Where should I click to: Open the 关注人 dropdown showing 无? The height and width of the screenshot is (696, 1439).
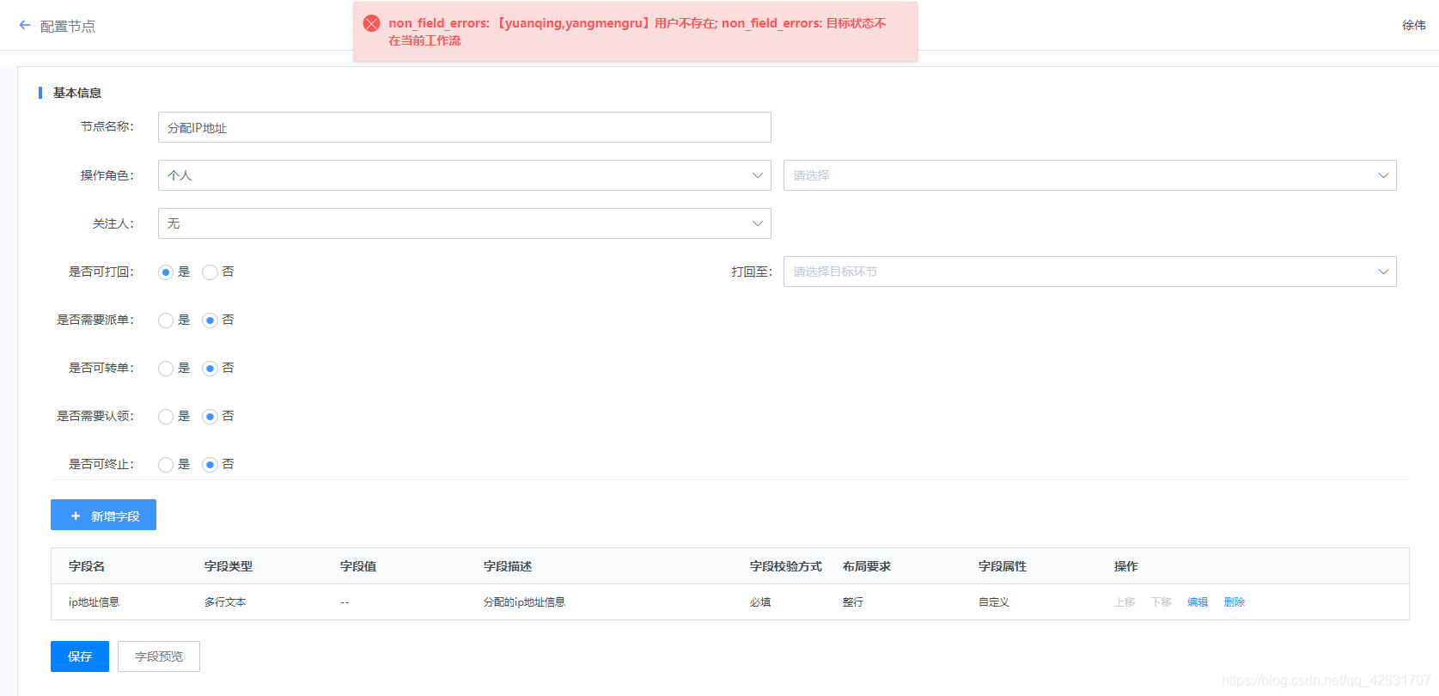[464, 223]
